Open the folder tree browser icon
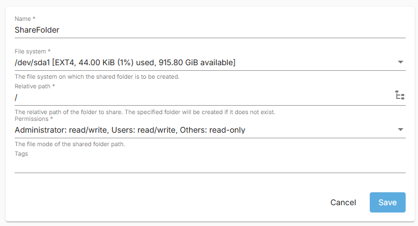This screenshot has width=418, height=226. pyautogui.click(x=399, y=95)
